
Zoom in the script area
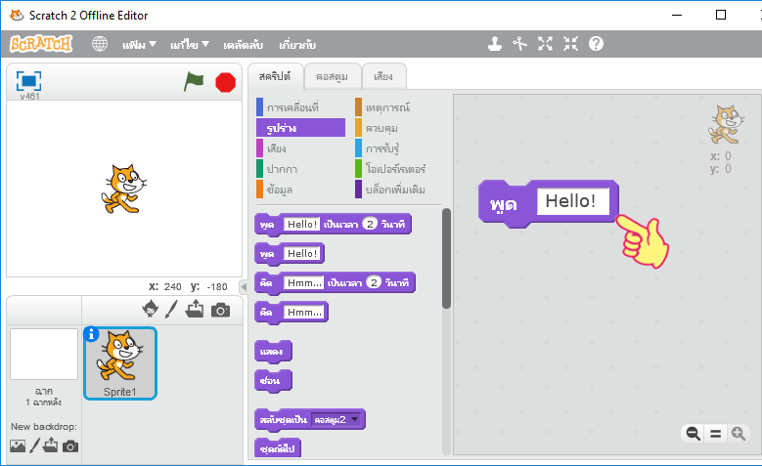pos(739,434)
